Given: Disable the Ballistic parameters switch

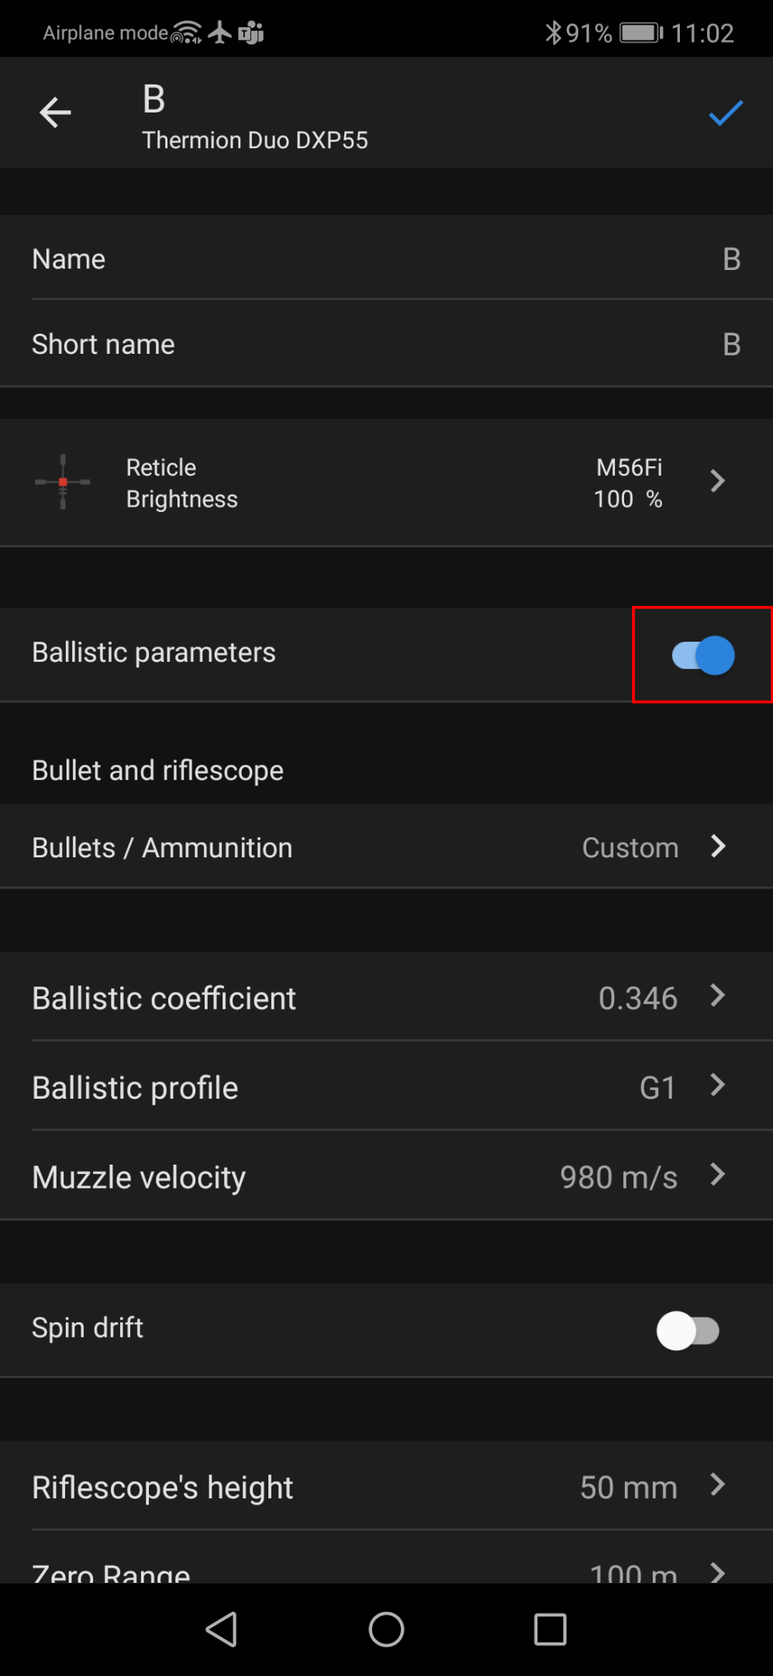Looking at the screenshot, I should (x=702, y=656).
